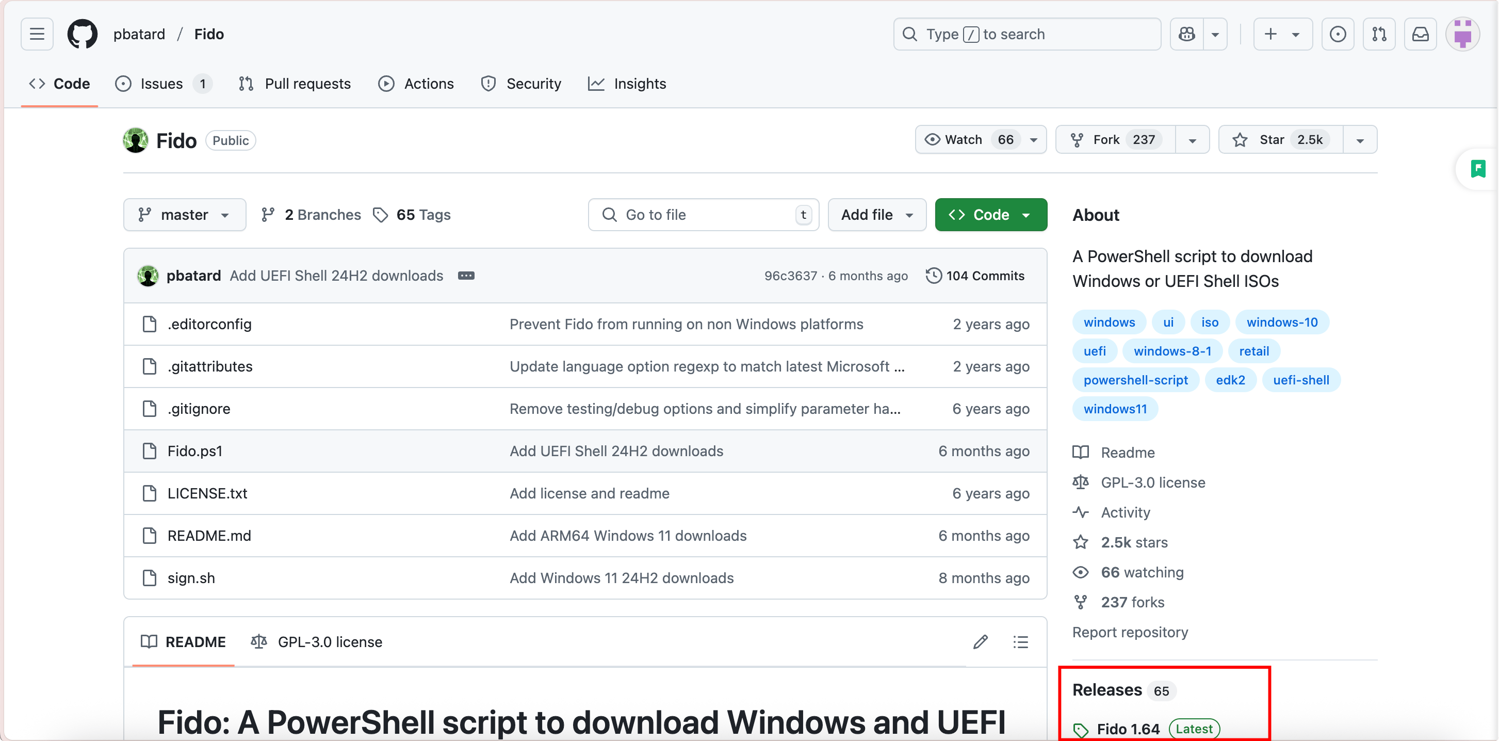Viewport: 1499px width, 741px height.
Task: Open the hamburger navigation menu
Action: [37, 35]
